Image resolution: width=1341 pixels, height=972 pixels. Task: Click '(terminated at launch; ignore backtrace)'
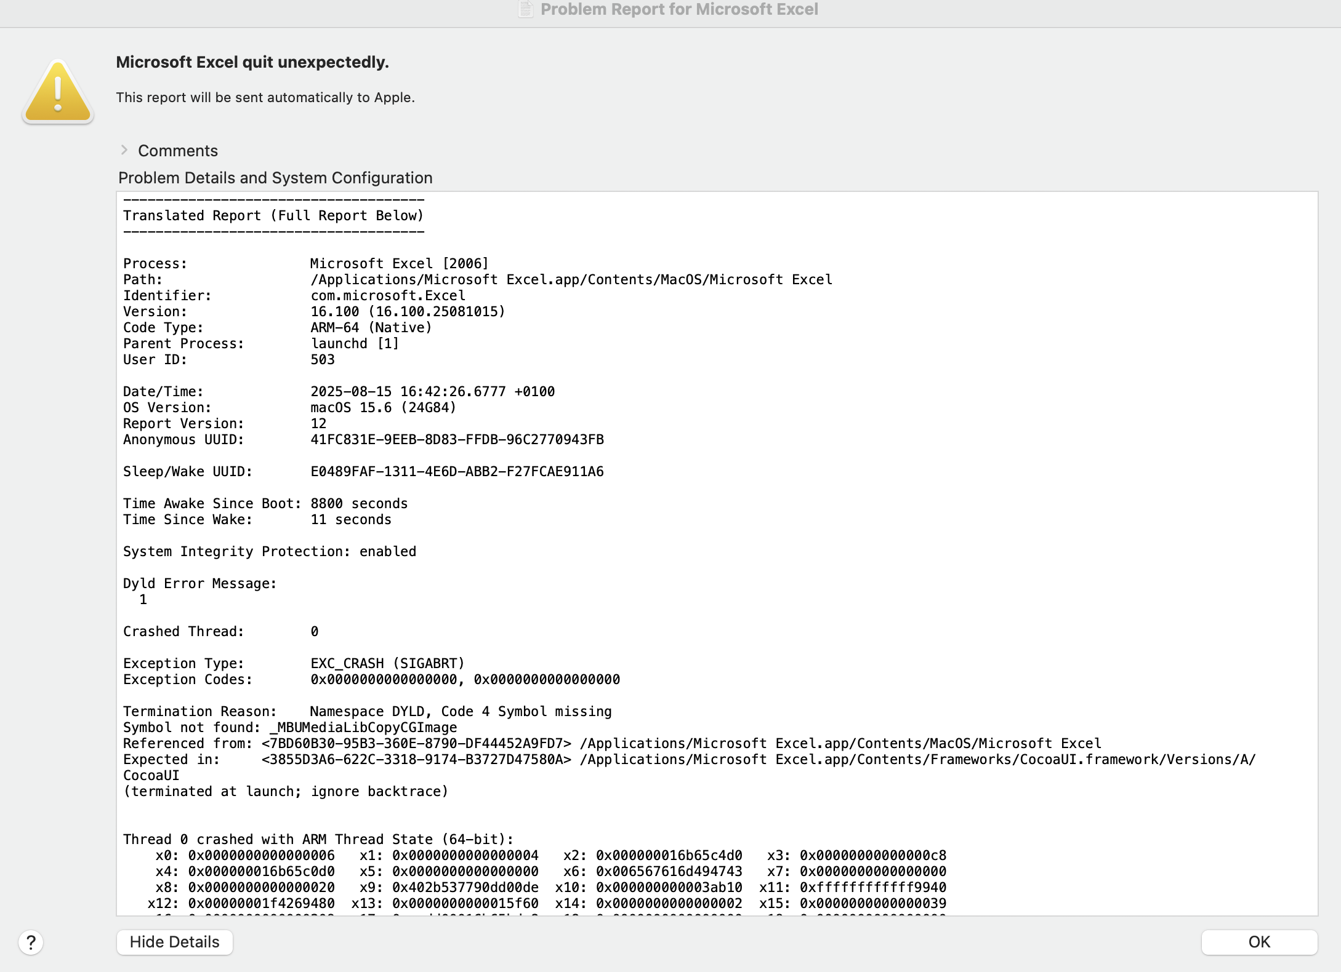point(286,791)
